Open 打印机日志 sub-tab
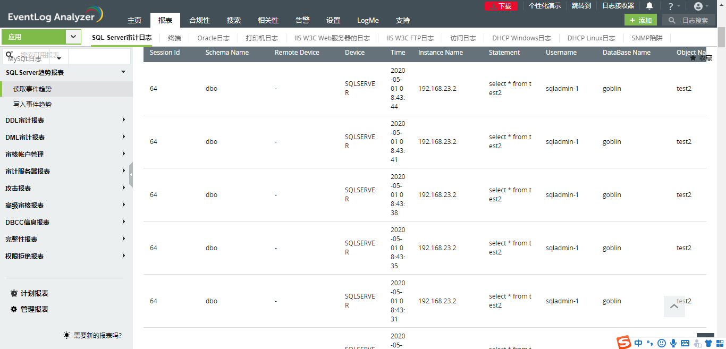Image resolution: width=726 pixels, height=349 pixels. pos(262,38)
